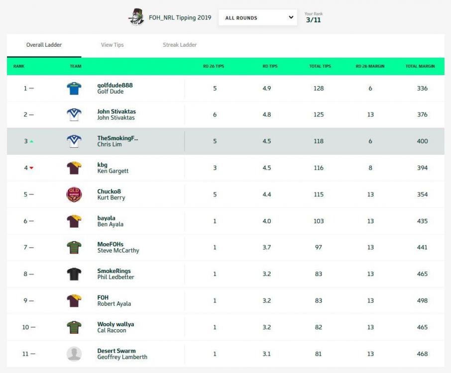Click the RD 26 TIPS column header
This screenshot has height=373, width=451.
coord(214,66)
